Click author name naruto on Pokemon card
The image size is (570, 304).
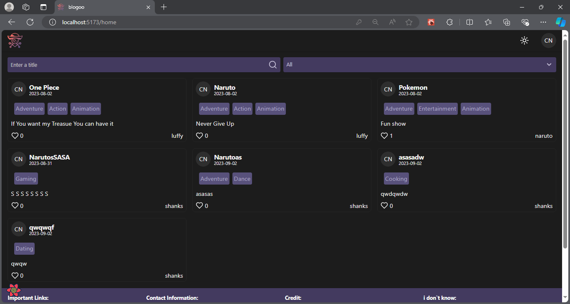tap(544, 136)
